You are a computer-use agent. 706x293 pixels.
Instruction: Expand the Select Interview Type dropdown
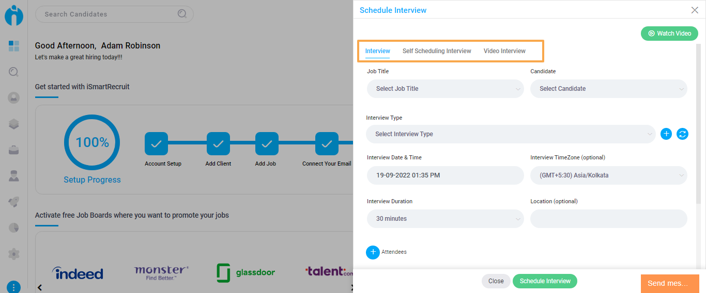pyautogui.click(x=511, y=134)
